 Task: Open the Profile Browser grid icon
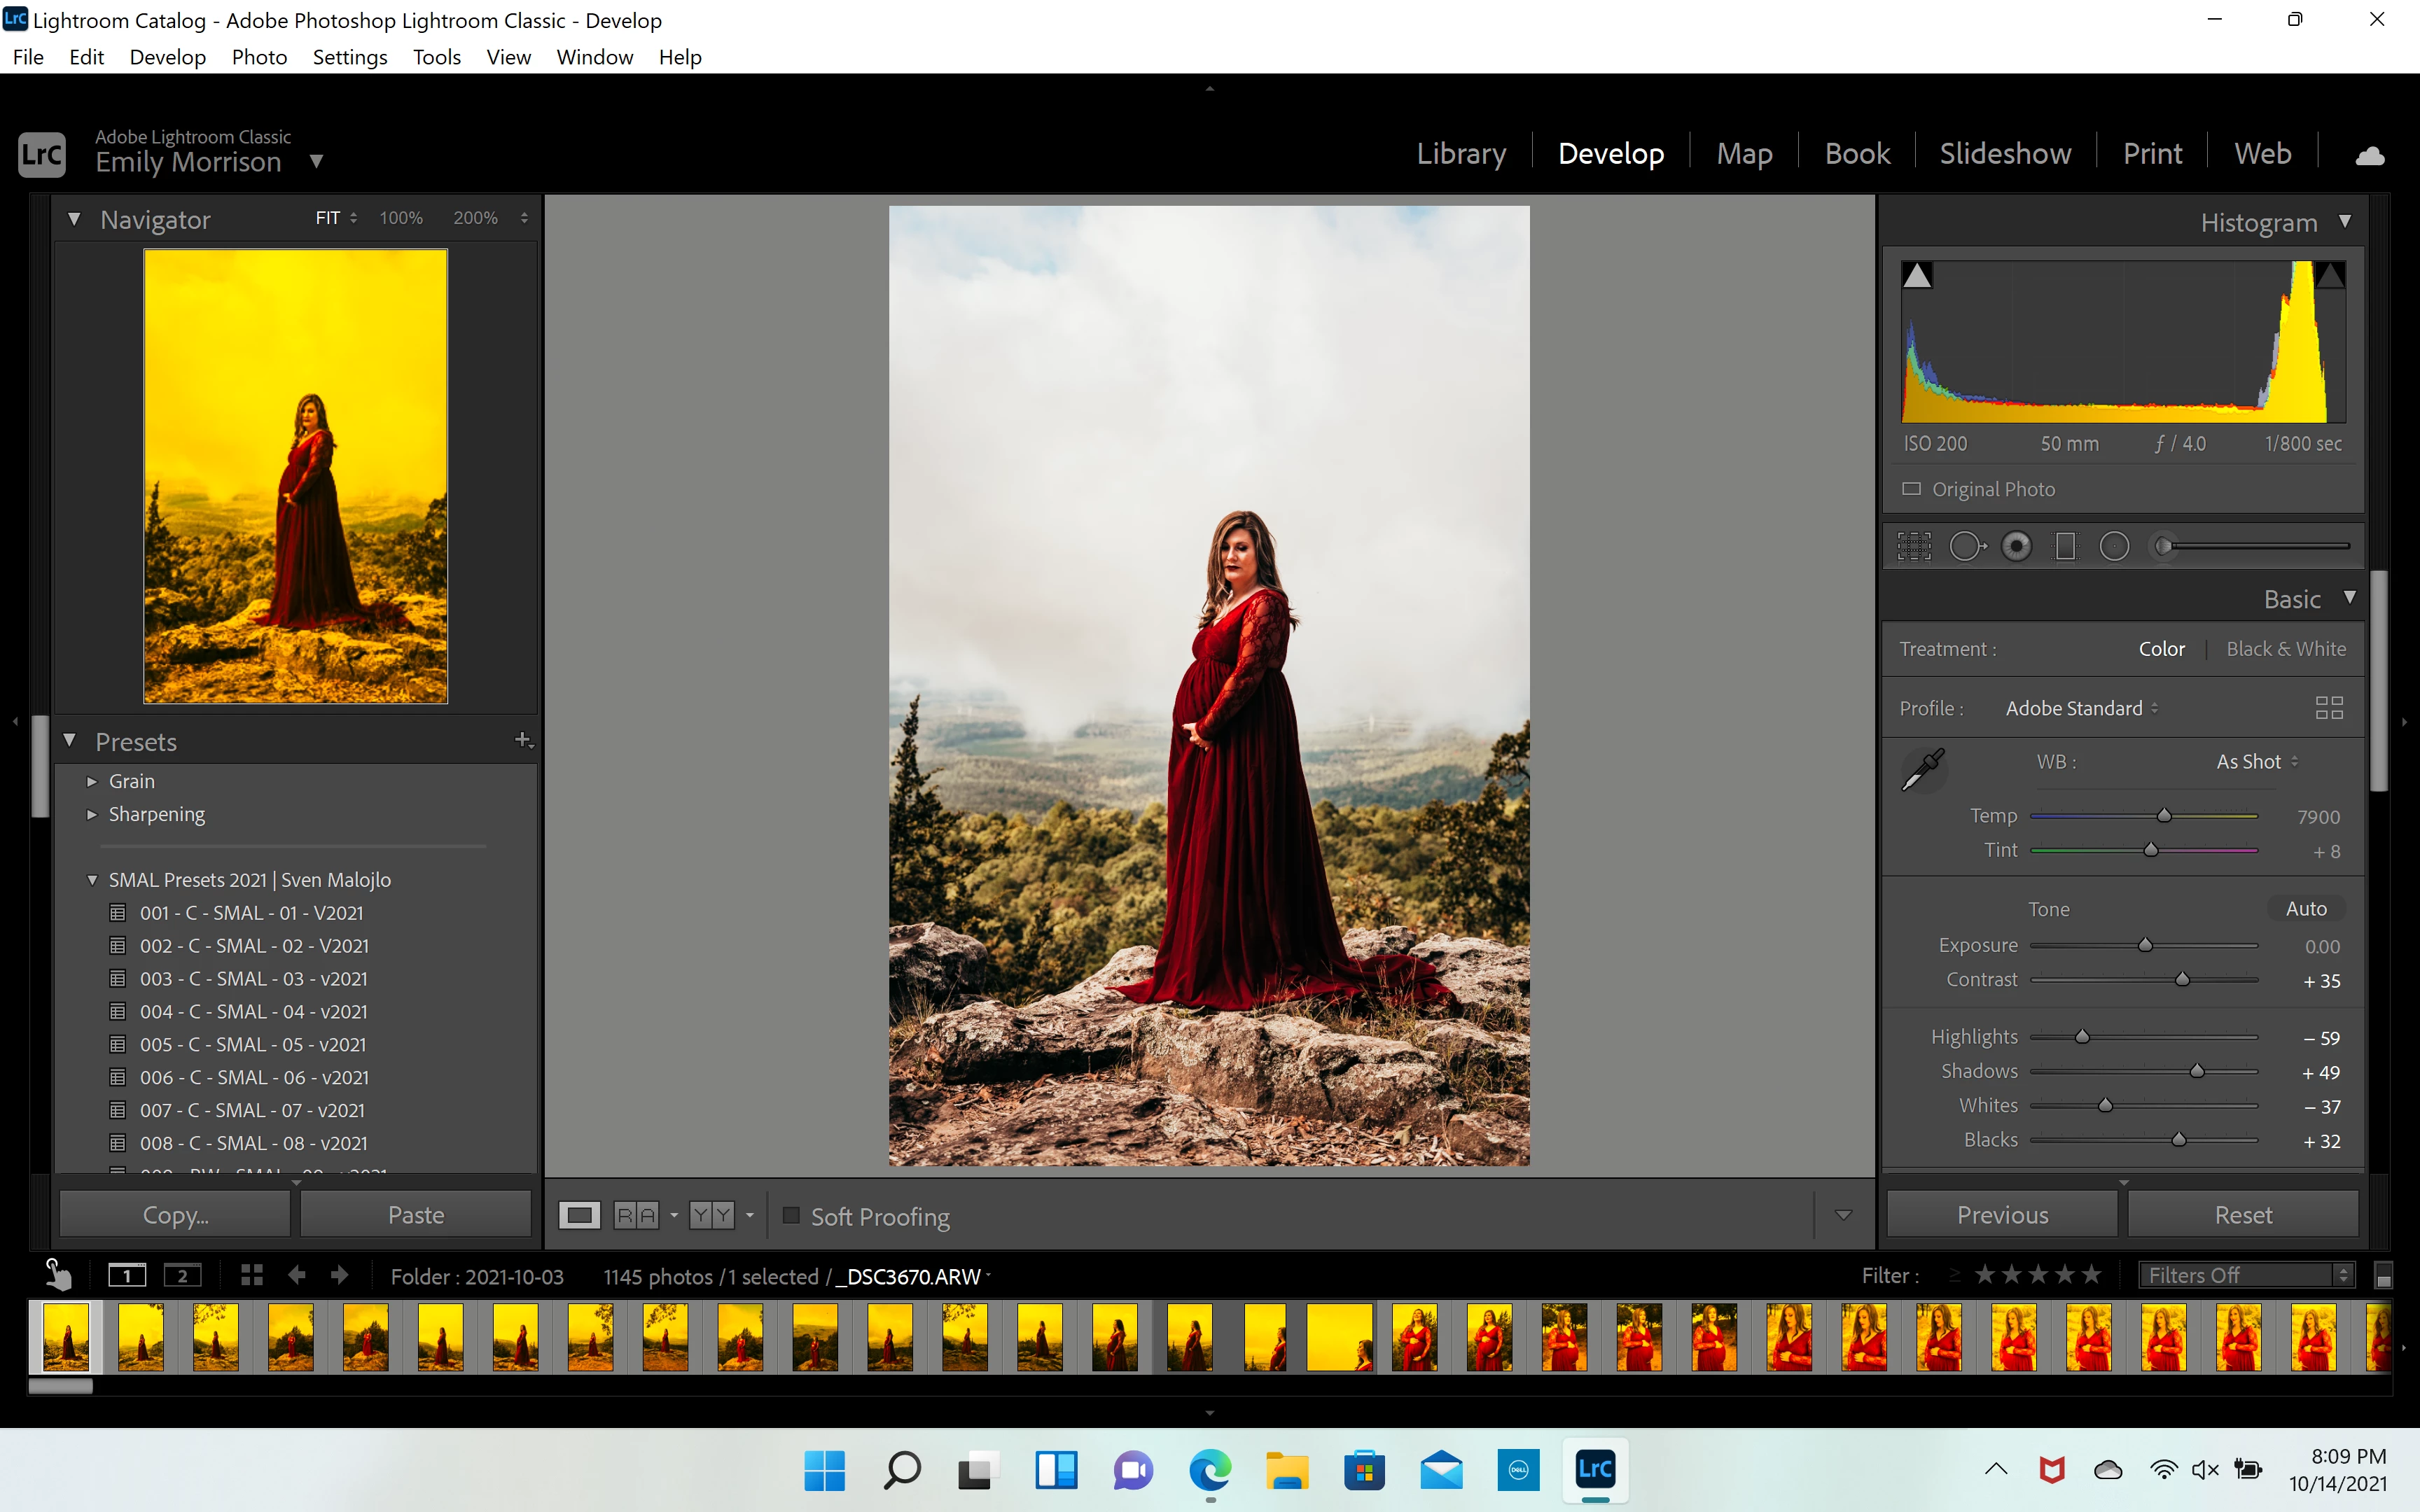(x=2329, y=709)
